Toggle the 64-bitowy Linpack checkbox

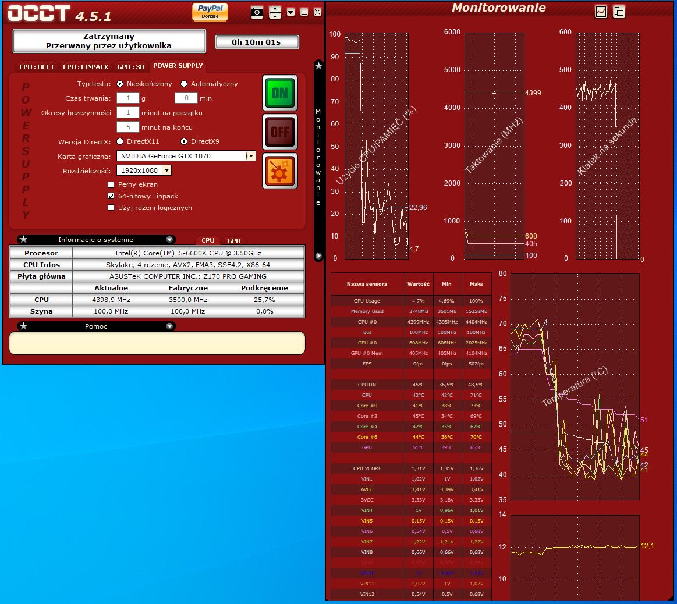click(x=111, y=196)
